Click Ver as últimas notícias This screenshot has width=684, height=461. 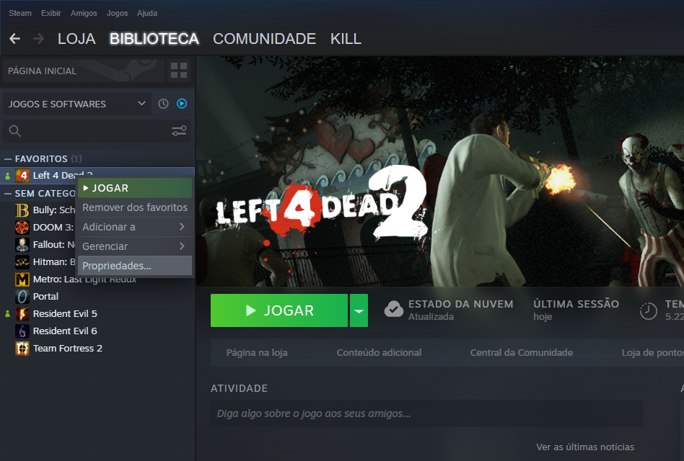pyautogui.click(x=585, y=447)
